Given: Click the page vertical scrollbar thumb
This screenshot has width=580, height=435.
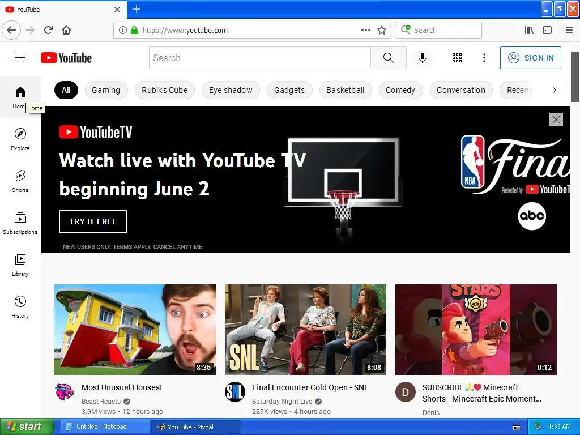Looking at the screenshot, I should click(x=575, y=76).
